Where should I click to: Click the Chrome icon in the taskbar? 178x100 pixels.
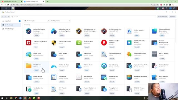(x=25, y=98)
